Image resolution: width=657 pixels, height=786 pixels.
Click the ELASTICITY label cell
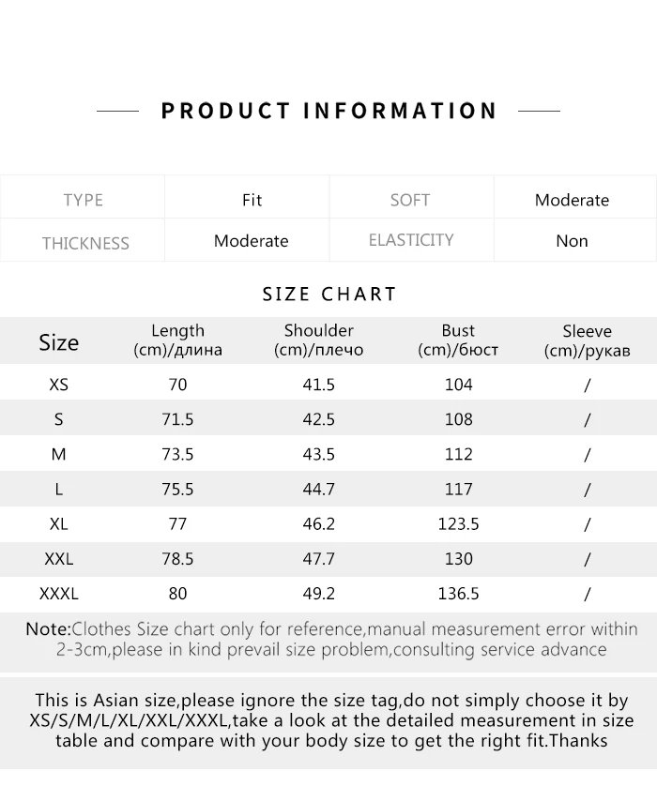point(411,240)
